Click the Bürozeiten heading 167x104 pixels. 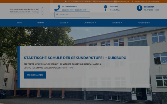(x=149, y=7)
